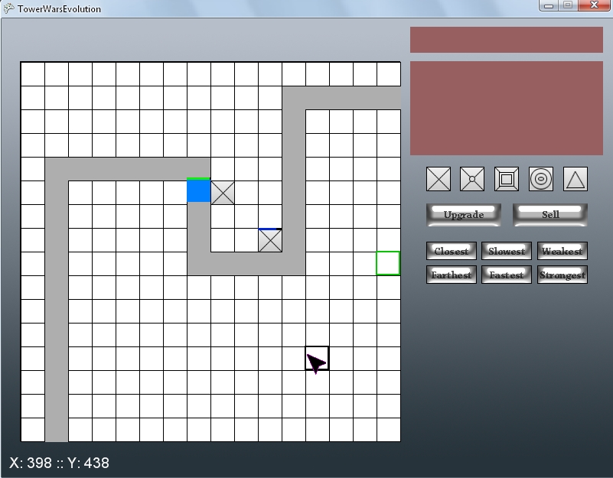Set targeting mode to Closest

click(x=452, y=251)
